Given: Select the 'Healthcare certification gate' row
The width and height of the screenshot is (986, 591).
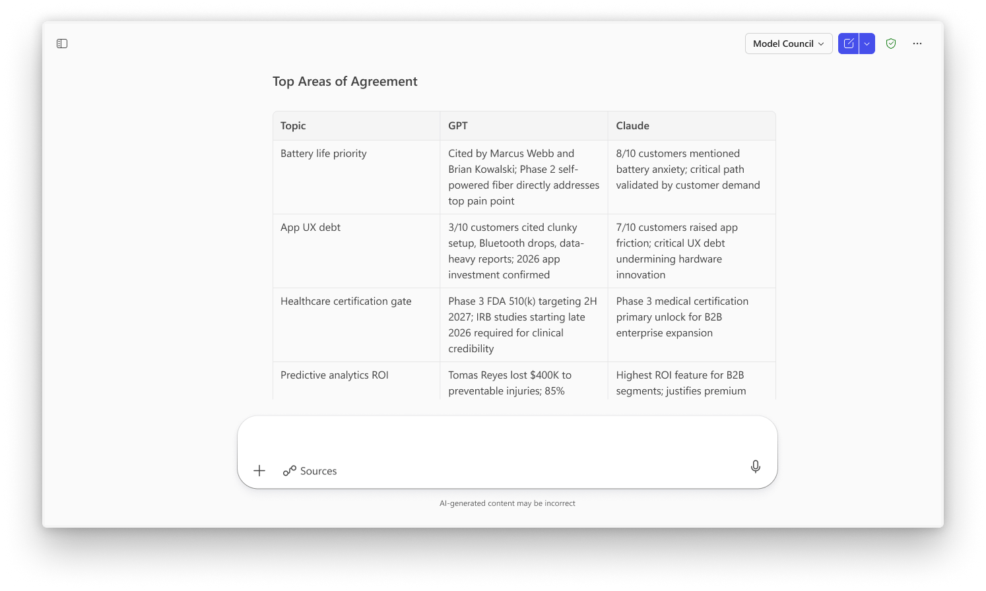Looking at the screenshot, I should (x=346, y=301).
